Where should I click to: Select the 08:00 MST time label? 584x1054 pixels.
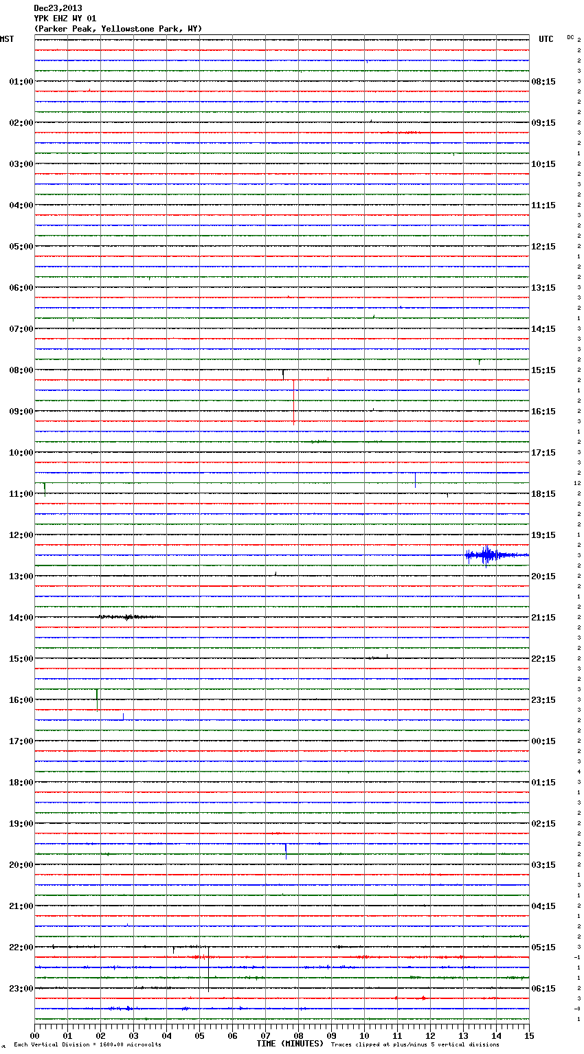tap(21, 370)
